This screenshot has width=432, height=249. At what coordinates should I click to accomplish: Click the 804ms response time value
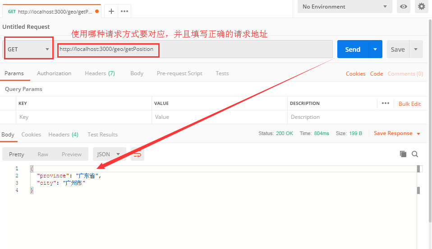[x=322, y=133]
